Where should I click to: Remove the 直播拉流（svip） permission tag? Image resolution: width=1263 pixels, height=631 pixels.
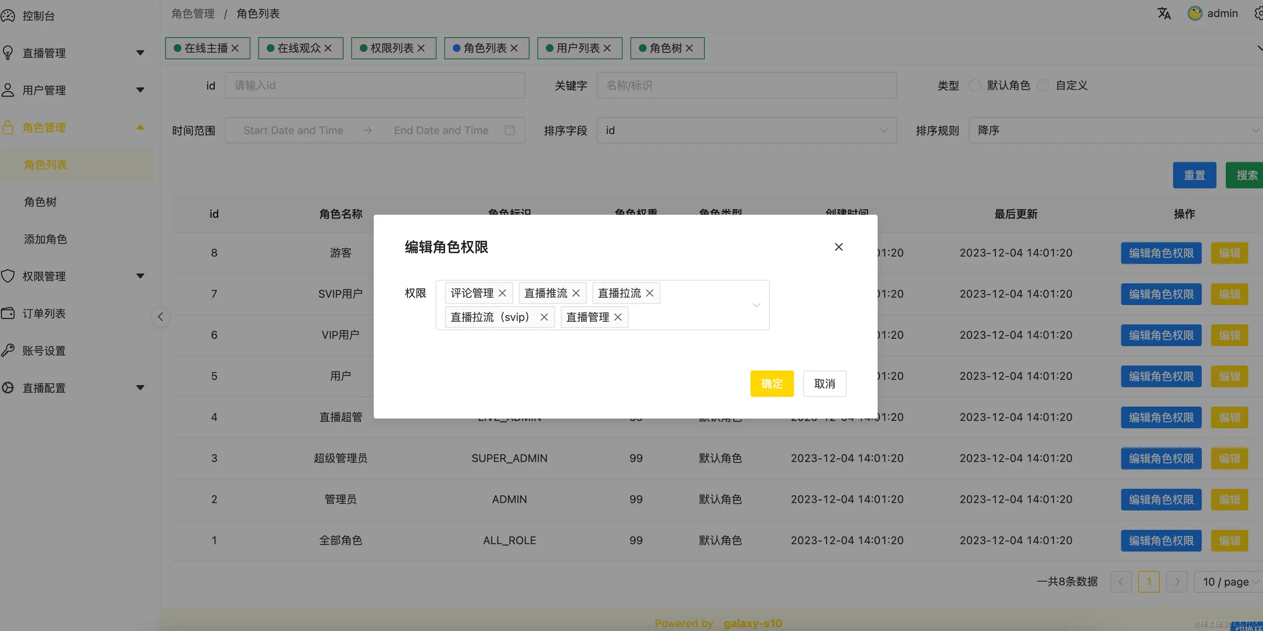tap(544, 317)
